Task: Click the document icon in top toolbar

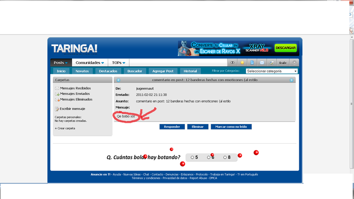Action: 252,62
